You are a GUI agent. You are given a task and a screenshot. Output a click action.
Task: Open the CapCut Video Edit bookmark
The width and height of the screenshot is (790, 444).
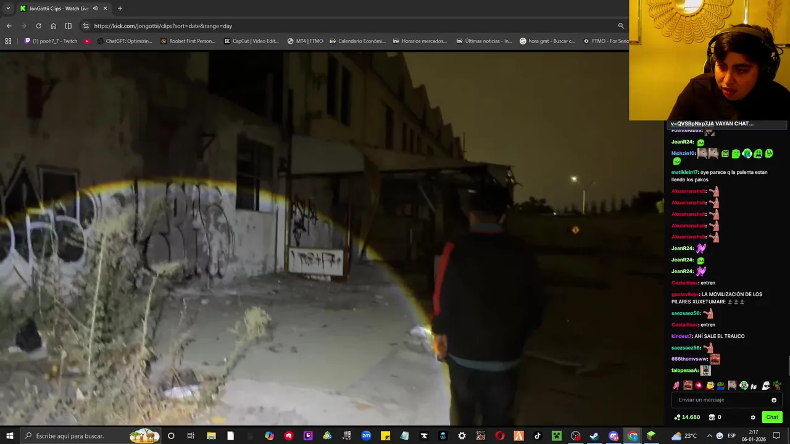coord(251,41)
